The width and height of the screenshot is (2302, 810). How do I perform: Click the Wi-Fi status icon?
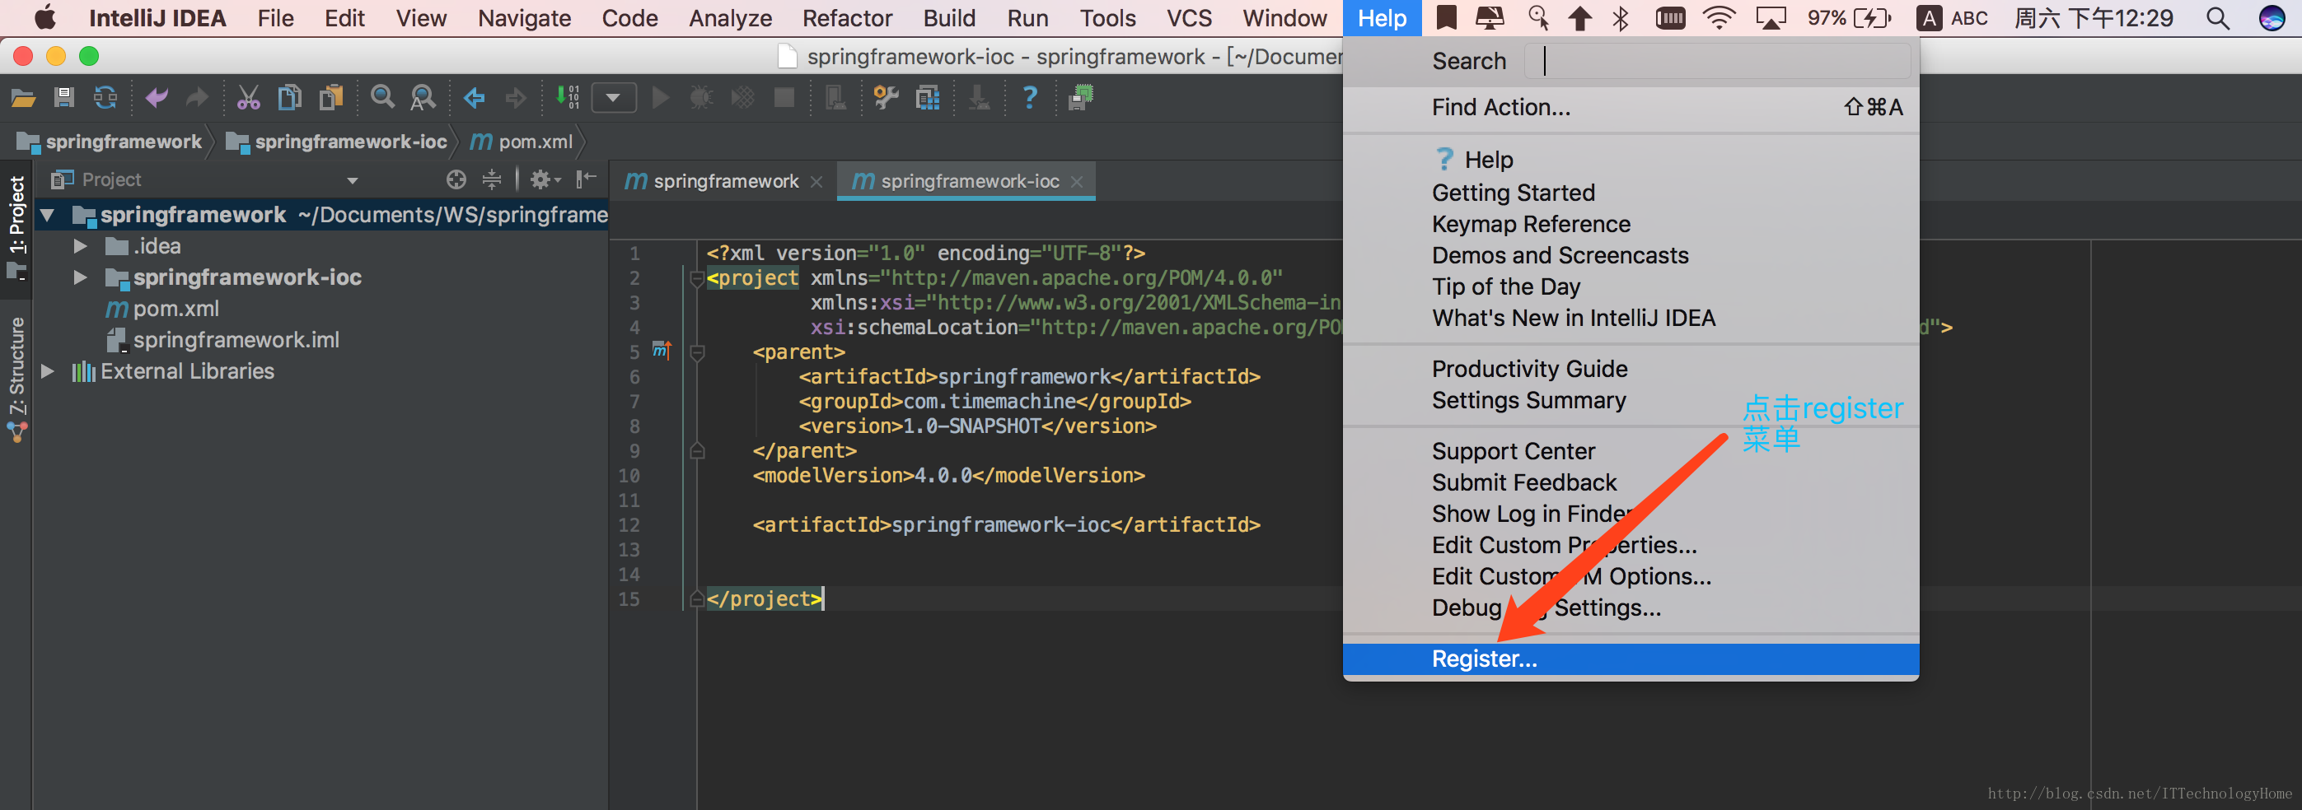click(x=1719, y=18)
